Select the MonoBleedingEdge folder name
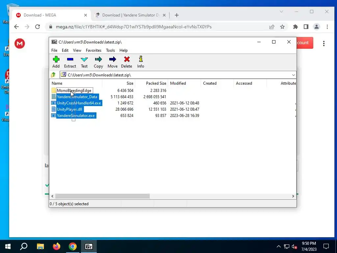337x253 pixels. pos(74,90)
